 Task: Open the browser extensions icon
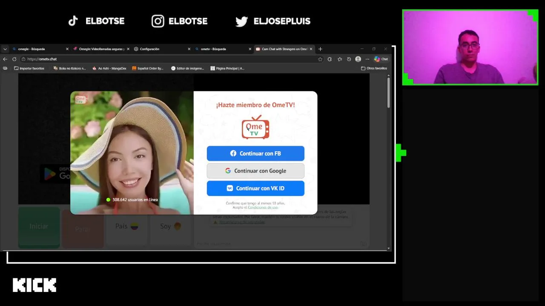tap(330, 59)
